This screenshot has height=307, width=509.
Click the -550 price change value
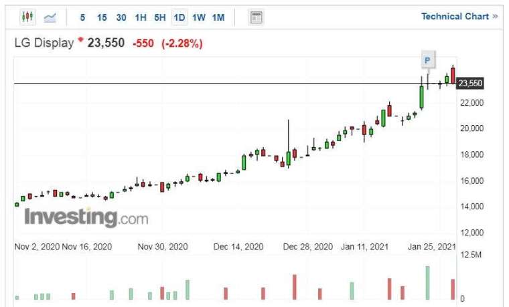coord(143,43)
